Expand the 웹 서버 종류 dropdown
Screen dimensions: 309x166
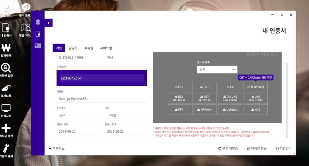click(x=217, y=70)
